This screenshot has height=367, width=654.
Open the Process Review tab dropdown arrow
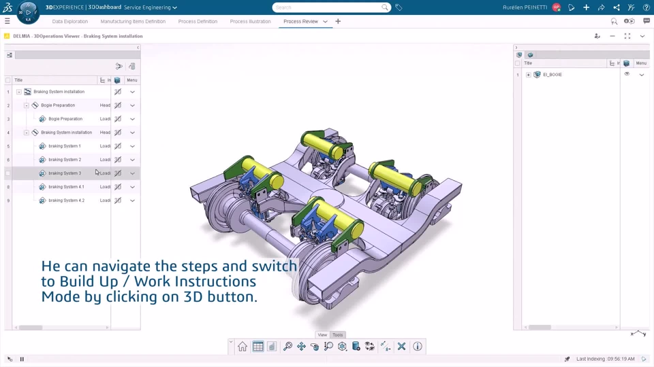click(326, 21)
